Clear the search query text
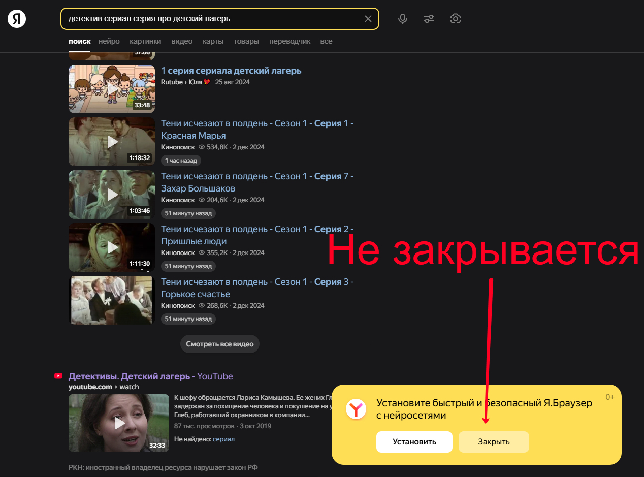The height and width of the screenshot is (477, 644). coord(368,19)
